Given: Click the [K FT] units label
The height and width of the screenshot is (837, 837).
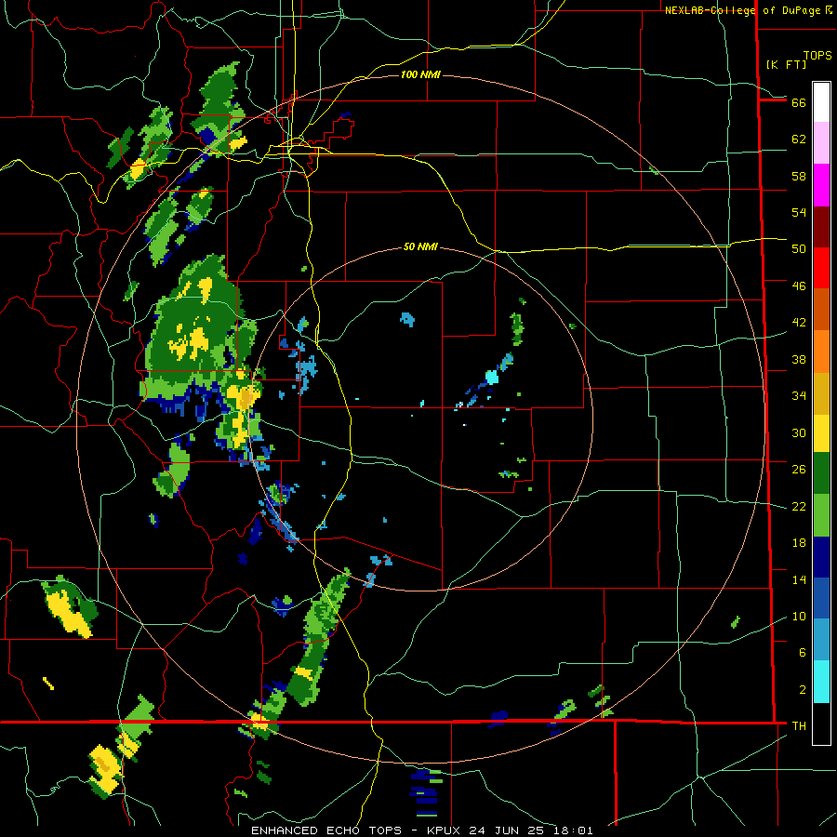Looking at the screenshot, I should pos(786,64).
